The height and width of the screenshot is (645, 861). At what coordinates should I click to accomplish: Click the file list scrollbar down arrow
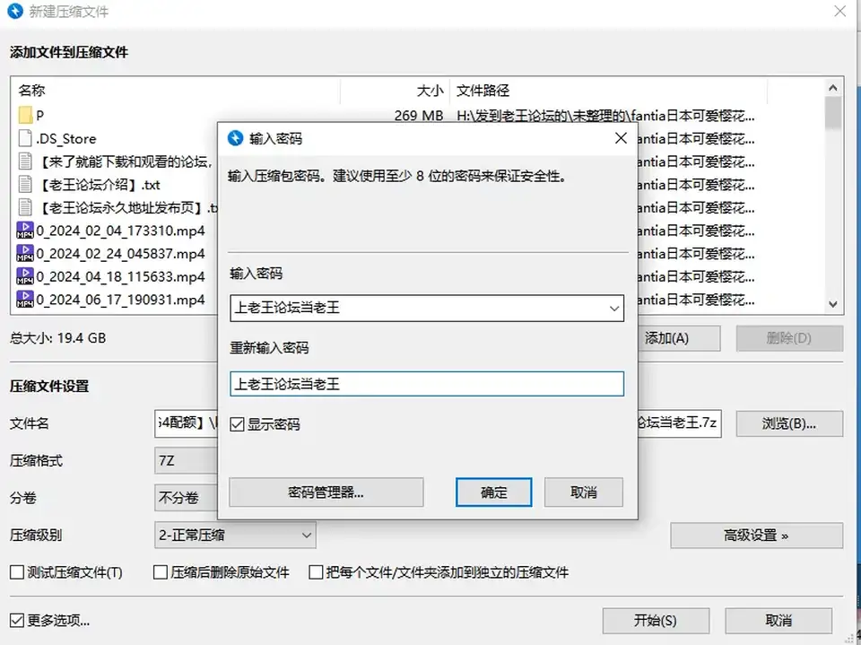[x=833, y=304]
